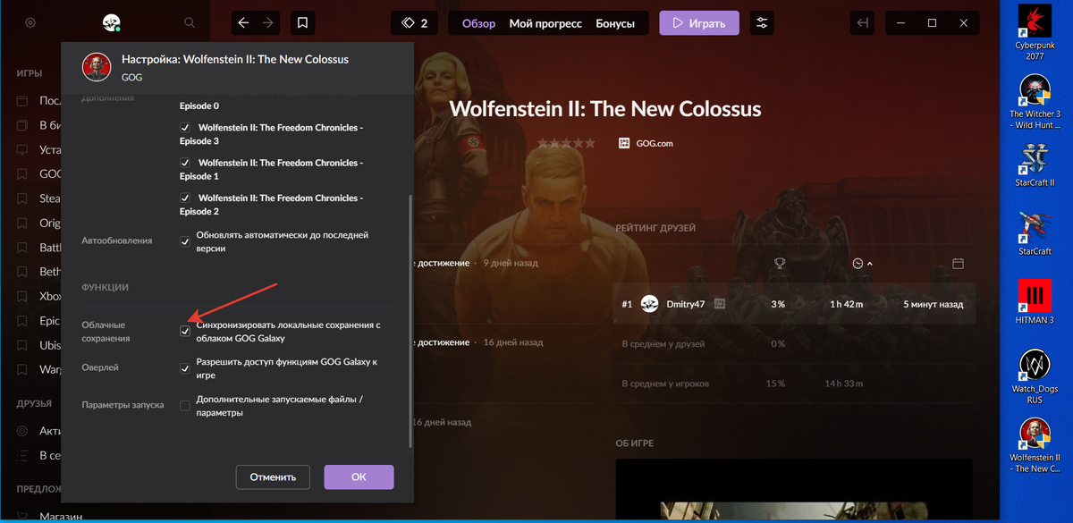Click the Играть play button
The height and width of the screenshot is (523, 1073).
pos(699,22)
